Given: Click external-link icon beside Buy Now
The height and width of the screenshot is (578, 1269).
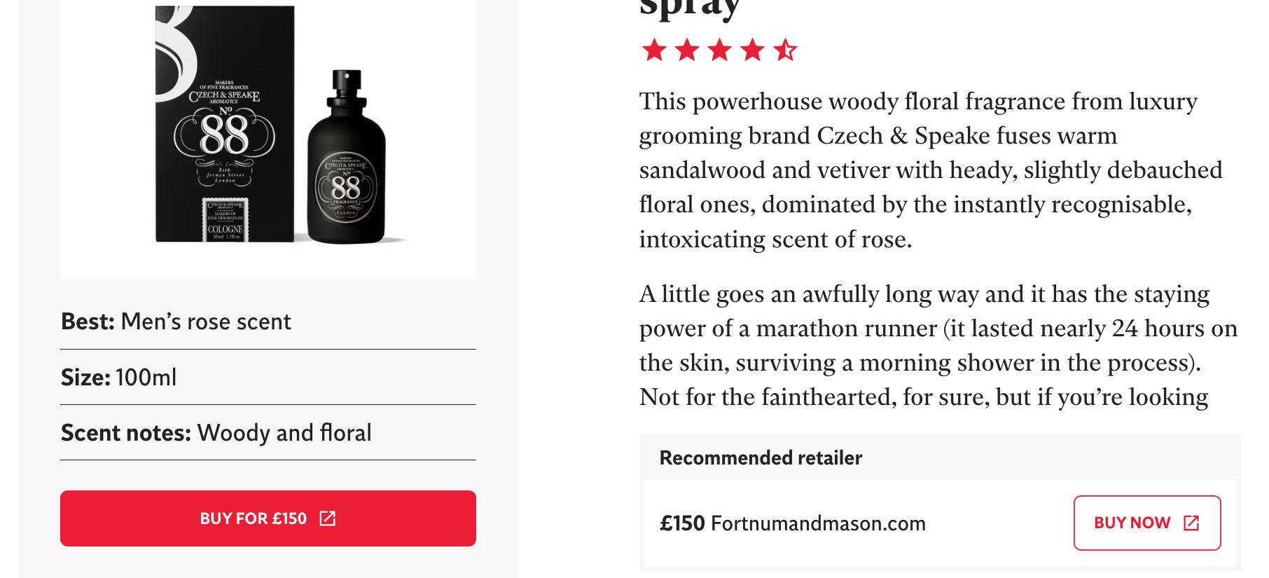Looking at the screenshot, I should (1191, 523).
